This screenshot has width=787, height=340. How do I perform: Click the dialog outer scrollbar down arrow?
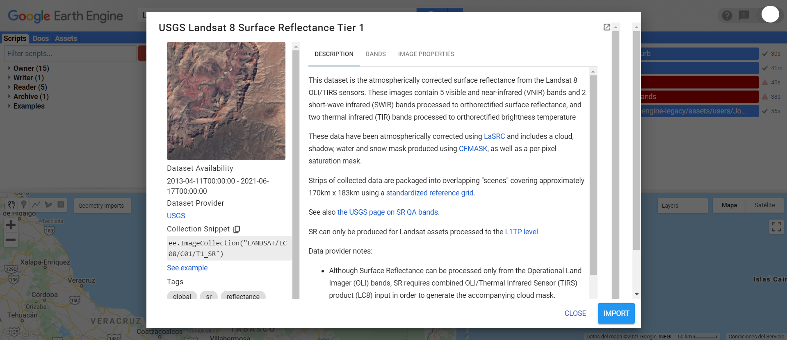(x=636, y=295)
